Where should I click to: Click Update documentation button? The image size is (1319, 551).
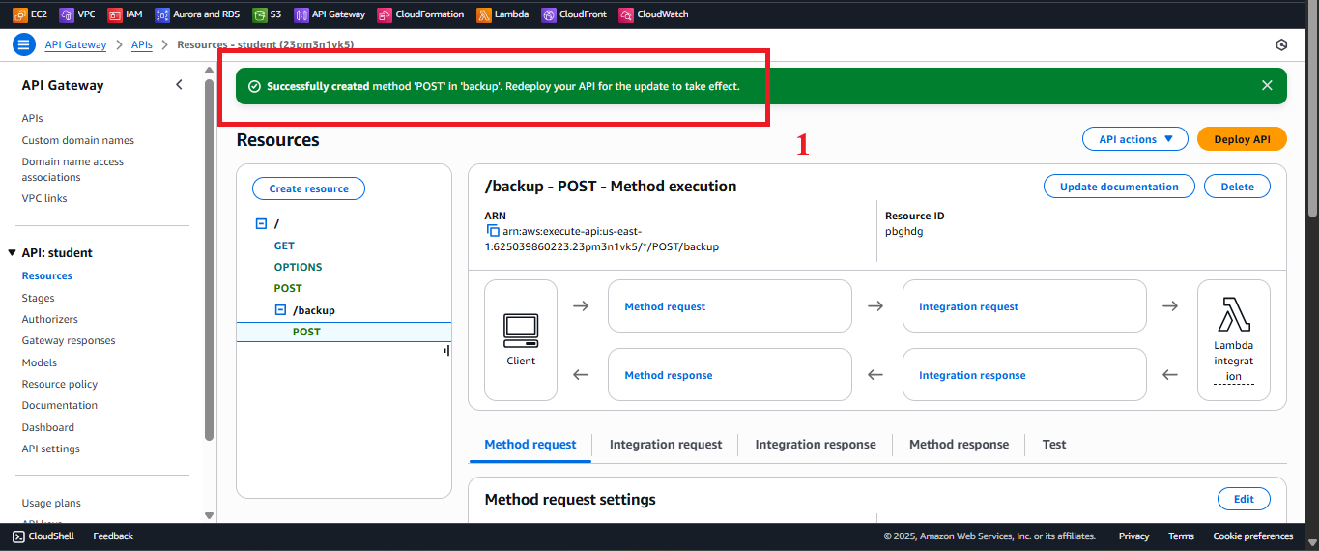point(1119,187)
